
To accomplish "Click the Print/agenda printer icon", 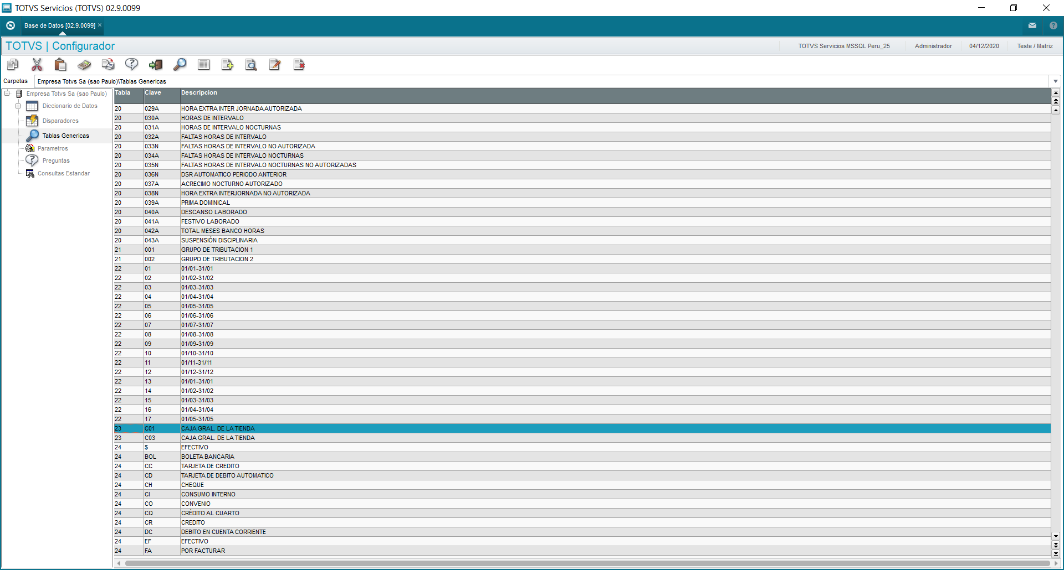I will click(108, 65).
